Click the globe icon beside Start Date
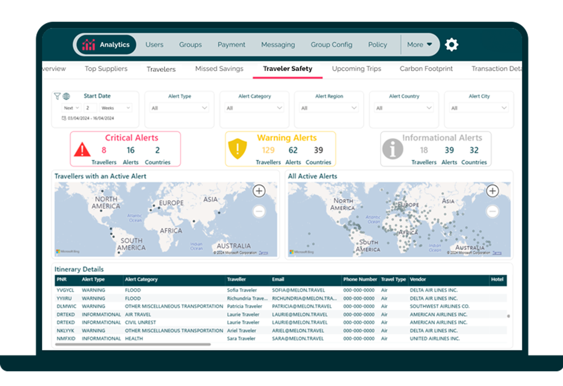563x386 pixels. coord(67,96)
